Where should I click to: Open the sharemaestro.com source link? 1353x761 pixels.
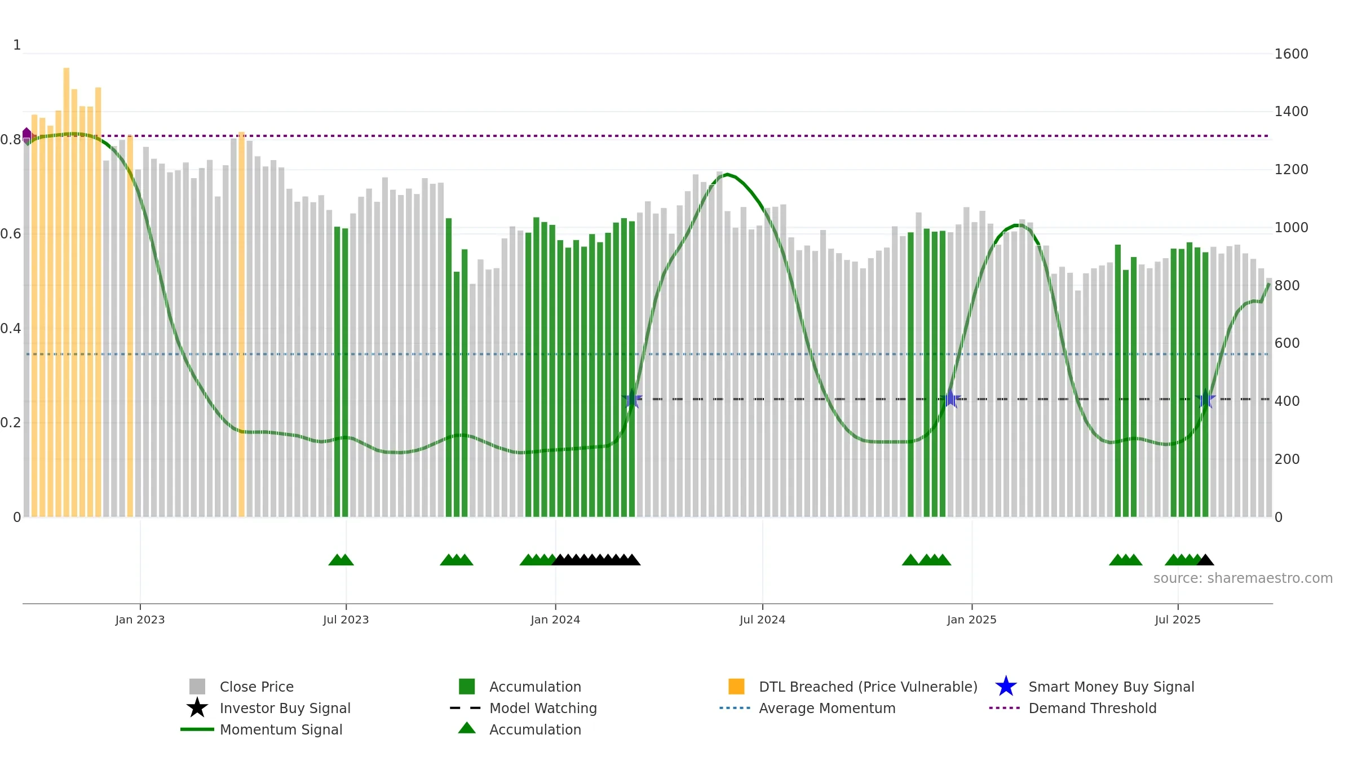coord(1243,578)
